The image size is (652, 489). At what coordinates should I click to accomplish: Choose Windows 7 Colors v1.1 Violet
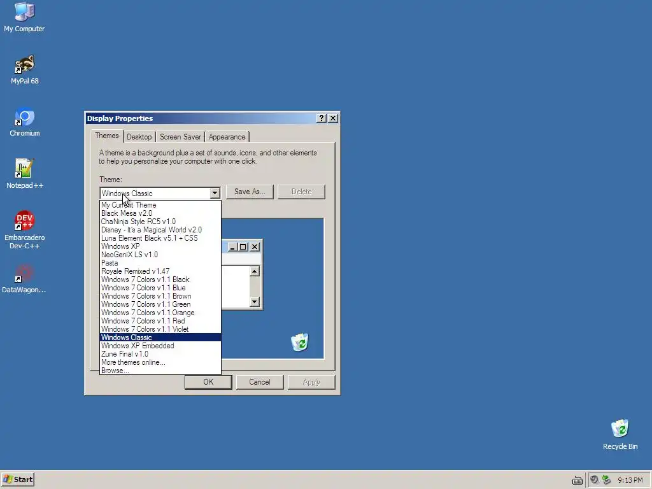(x=160, y=329)
